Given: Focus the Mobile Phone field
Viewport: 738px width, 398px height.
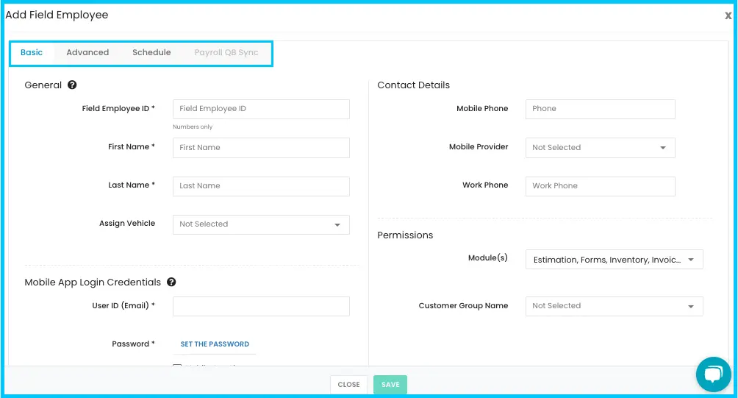Looking at the screenshot, I should click(x=600, y=109).
